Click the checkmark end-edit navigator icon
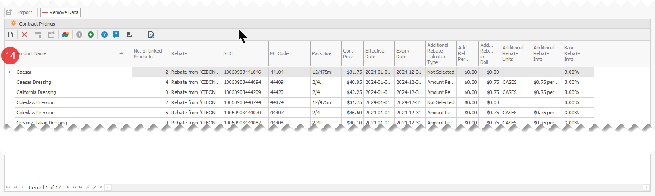 94,188
